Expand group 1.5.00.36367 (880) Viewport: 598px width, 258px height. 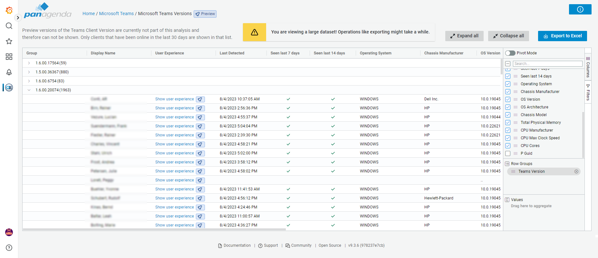pyautogui.click(x=29, y=72)
